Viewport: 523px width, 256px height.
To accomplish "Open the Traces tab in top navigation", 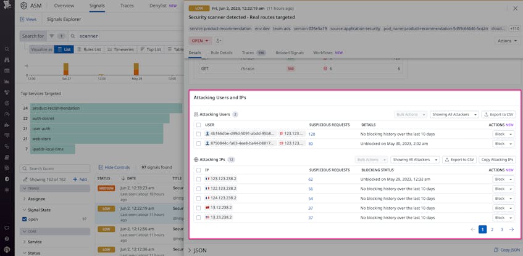I will pyautogui.click(x=127, y=6).
